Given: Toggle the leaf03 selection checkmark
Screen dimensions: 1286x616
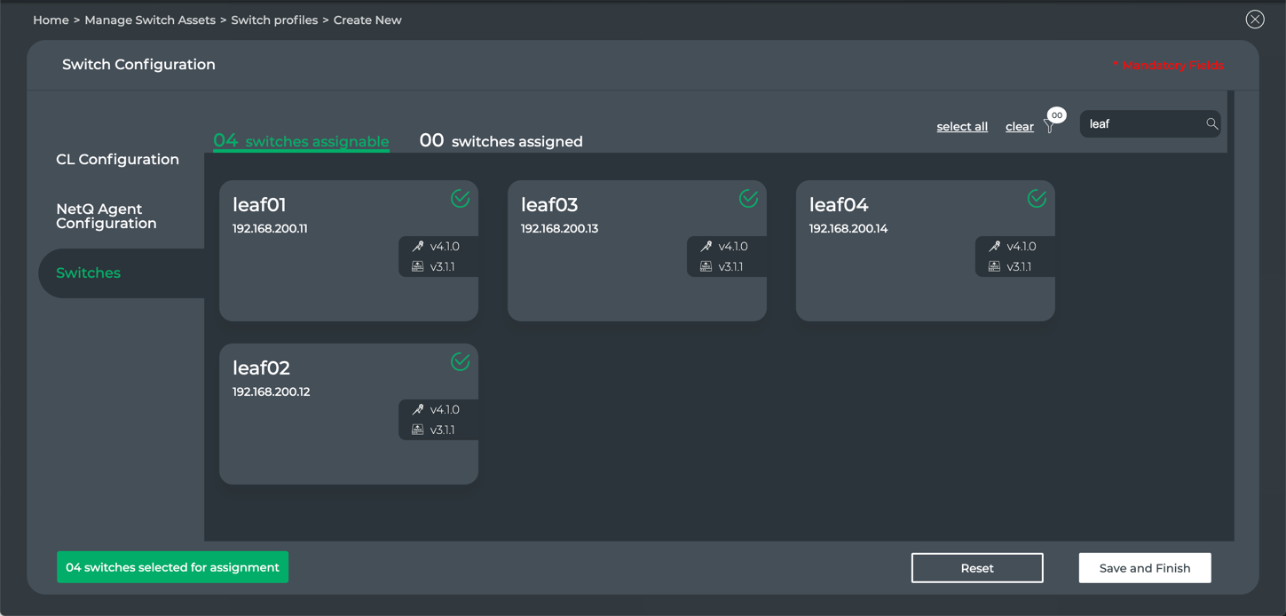Looking at the screenshot, I should click(x=748, y=199).
